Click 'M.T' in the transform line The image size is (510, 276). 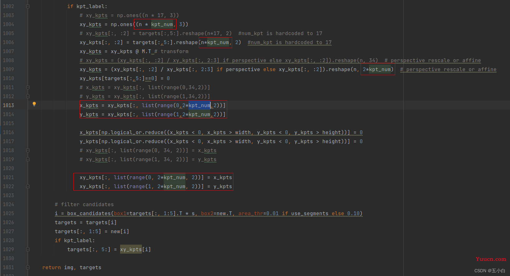[x=147, y=51]
